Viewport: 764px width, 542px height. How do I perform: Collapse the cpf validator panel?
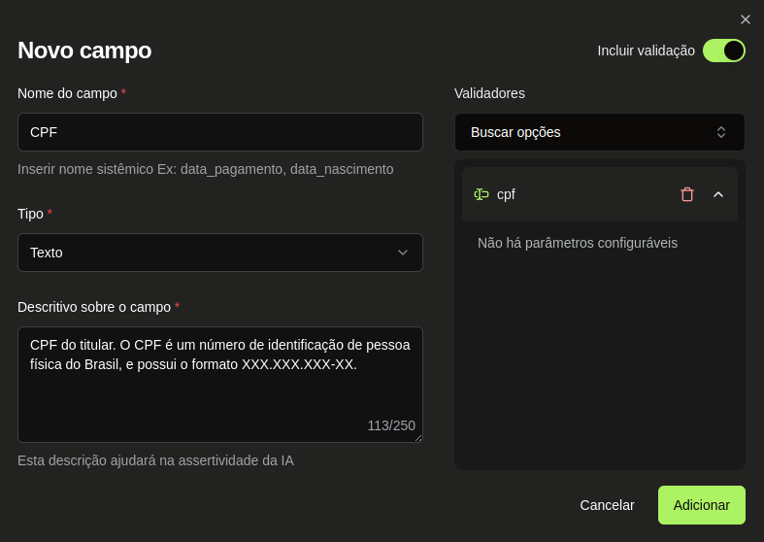click(x=718, y=194)
